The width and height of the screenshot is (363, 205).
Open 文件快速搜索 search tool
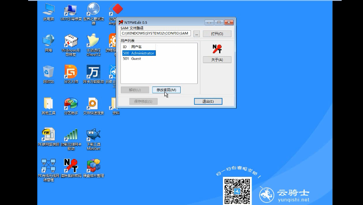94,106
